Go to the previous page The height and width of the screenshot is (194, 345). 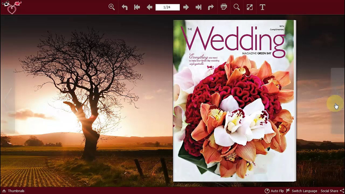pyautogui.click(x=149, y=7)
